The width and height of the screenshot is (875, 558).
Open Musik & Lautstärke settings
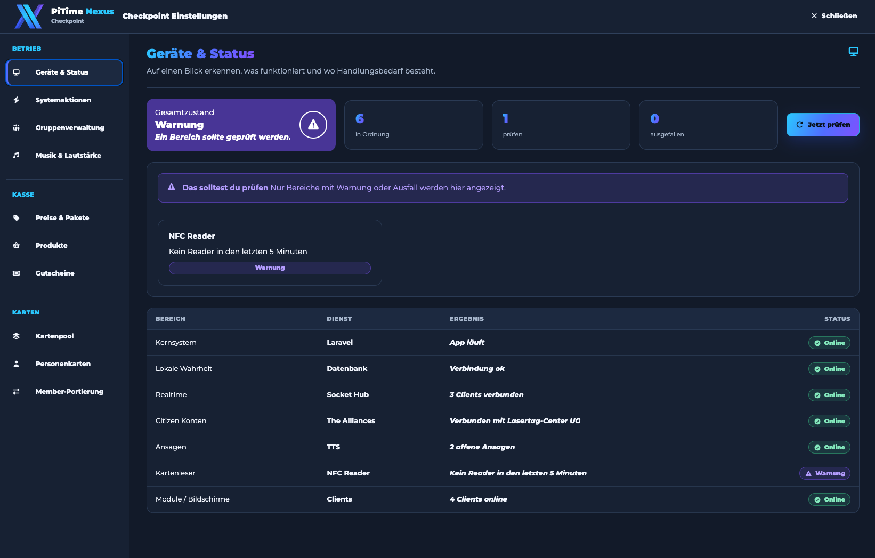point(64,156)
